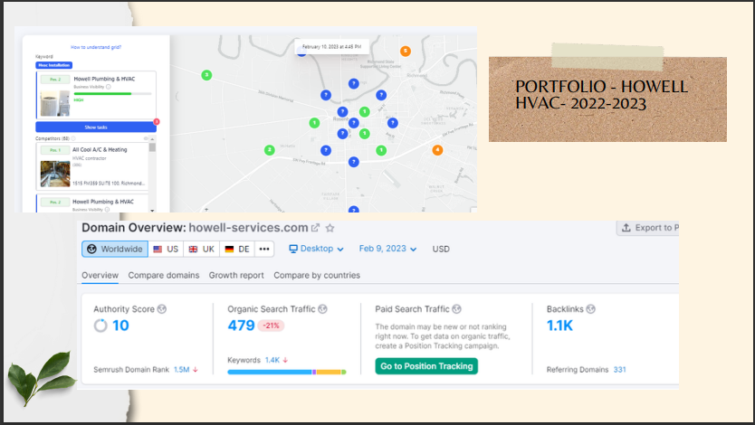This screenshot has height=425, width=755.
Task: Click the globe icon beside Backlinks
Action: point(591,309)
